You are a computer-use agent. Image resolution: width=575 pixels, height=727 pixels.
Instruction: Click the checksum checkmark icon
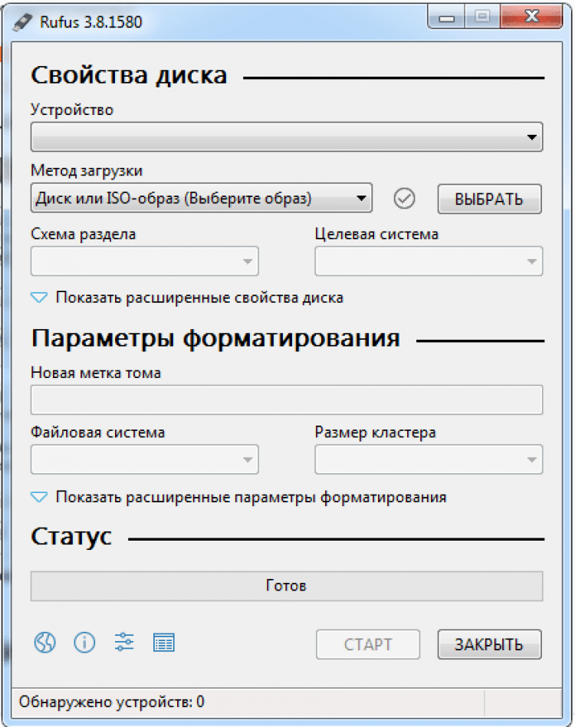pyautogui.click(x=405, y=199)
